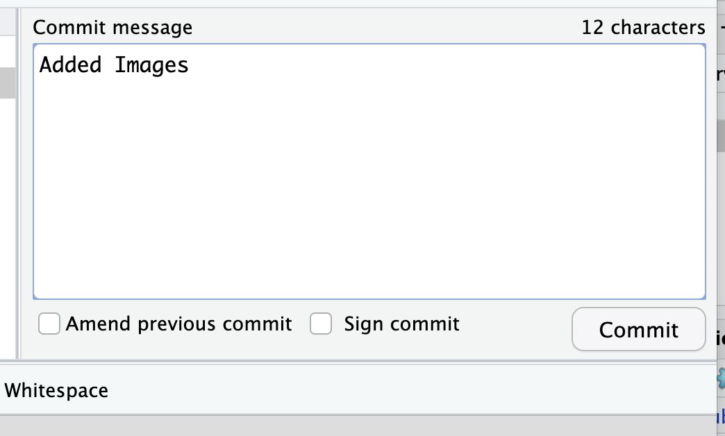The height and width of the screenshot is (436, 725).
Task: Click the scrollbar thumb at the right edge
Action: [721, 135]
